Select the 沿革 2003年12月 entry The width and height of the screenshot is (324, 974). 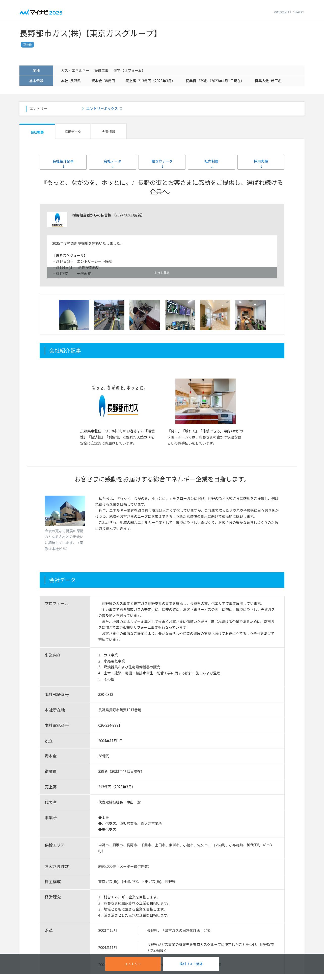(x=107, y=931)
